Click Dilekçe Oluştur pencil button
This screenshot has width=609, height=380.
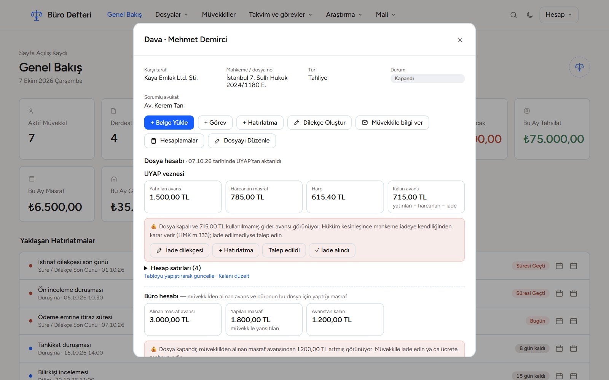319,122
